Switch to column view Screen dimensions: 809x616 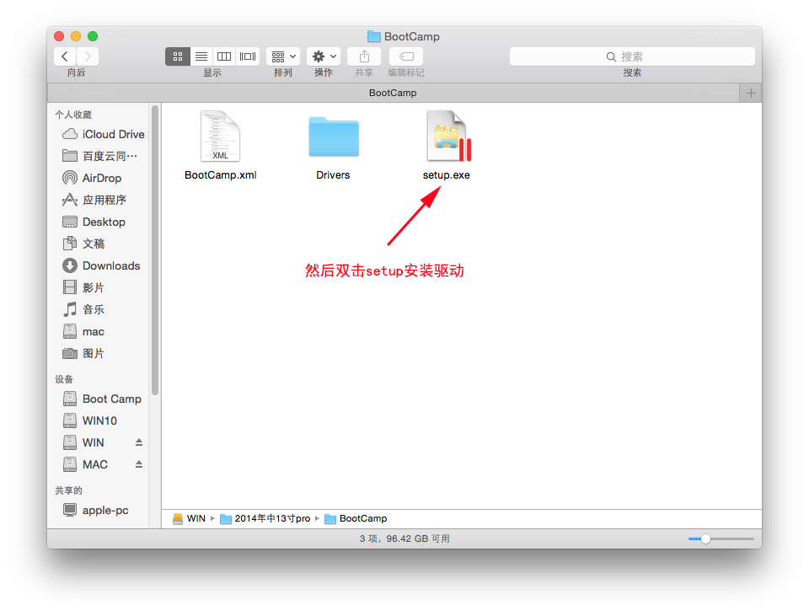(224, 56)
